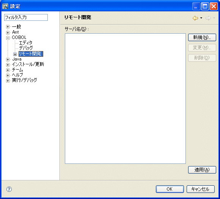Select デバッグ under COBOL
The height and width of the screenshot is (199, 220).
[x=26, y=48]
